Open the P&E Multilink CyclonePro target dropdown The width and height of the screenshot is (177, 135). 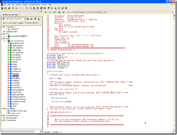[24, 19]
